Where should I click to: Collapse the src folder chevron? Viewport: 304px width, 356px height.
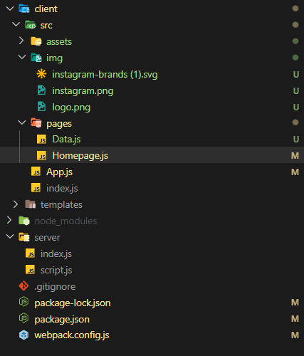click(16, 24)
